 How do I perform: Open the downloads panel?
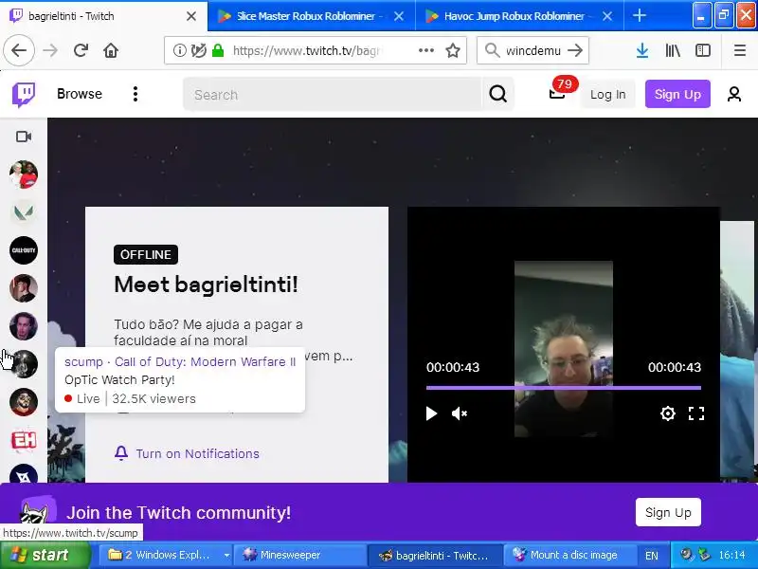click(x=642, y=50)
